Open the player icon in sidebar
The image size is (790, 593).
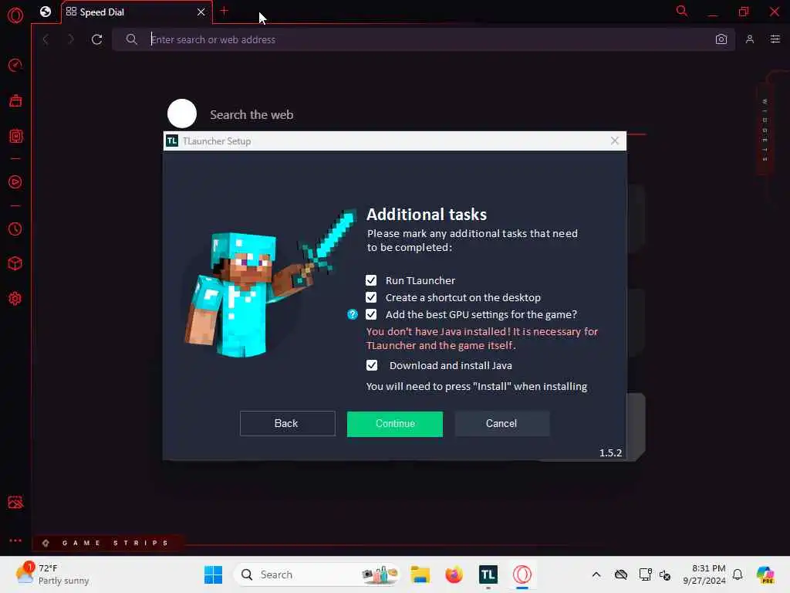15,182
